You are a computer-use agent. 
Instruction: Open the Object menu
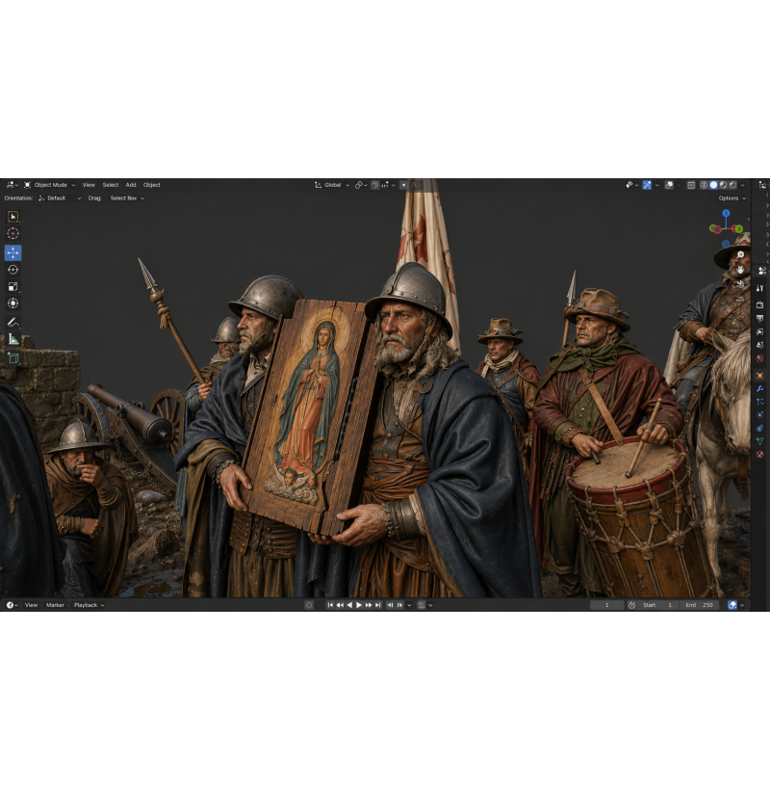151,185
